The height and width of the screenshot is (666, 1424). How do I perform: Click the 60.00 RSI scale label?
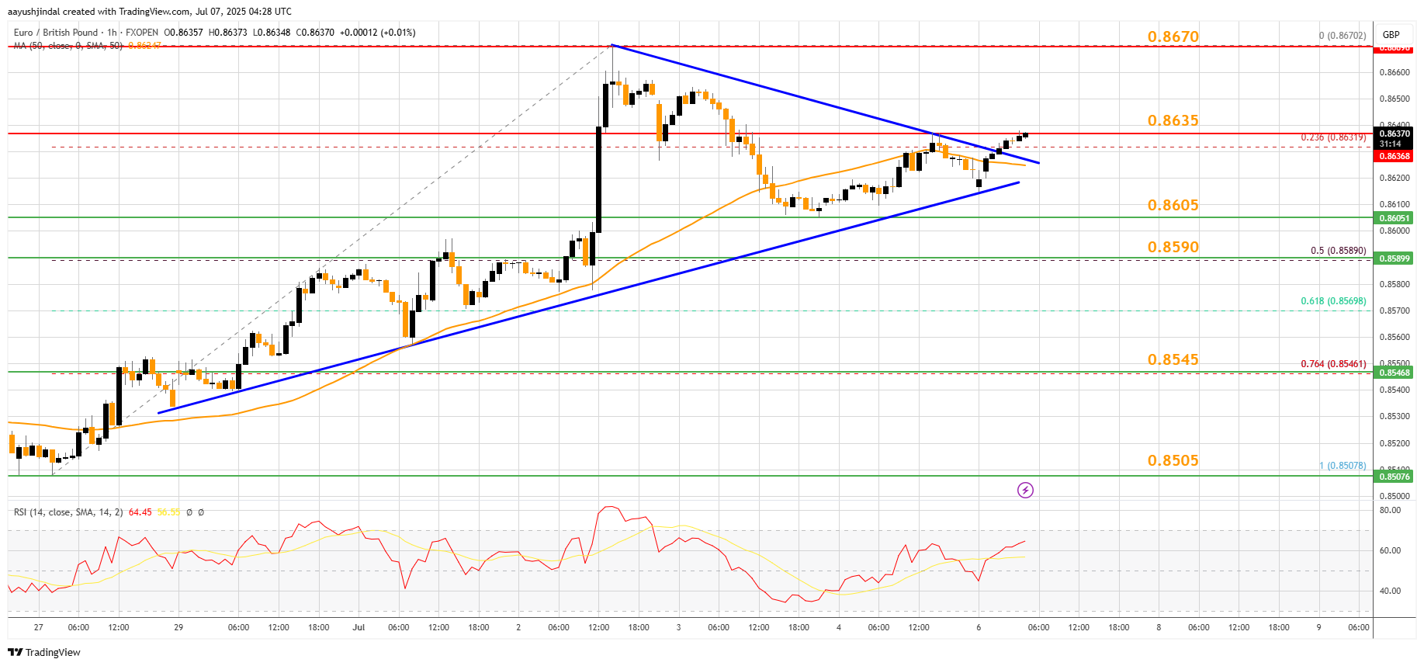pos(1390,550)
